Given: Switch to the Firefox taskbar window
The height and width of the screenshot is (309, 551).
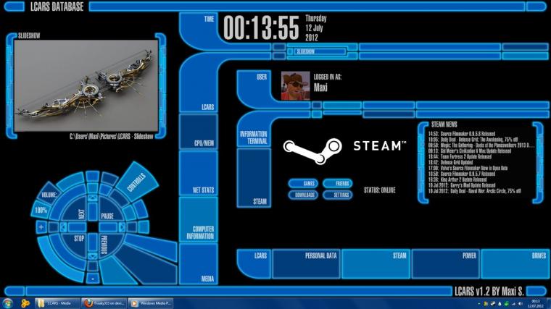Looking at the screenshot, I should click(x=104, y=303).
